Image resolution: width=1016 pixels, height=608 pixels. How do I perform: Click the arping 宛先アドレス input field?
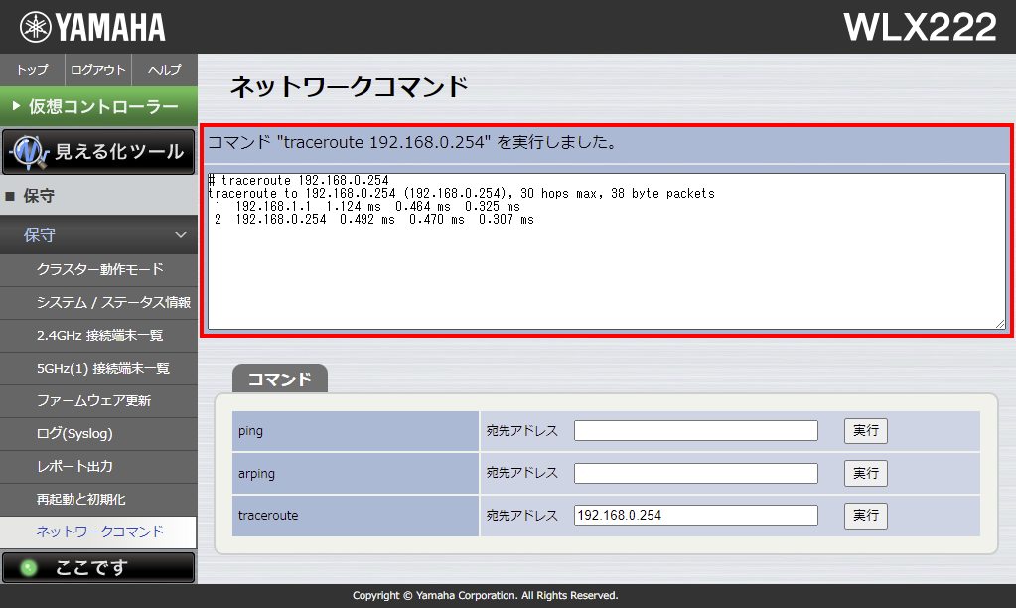(695, 473)
